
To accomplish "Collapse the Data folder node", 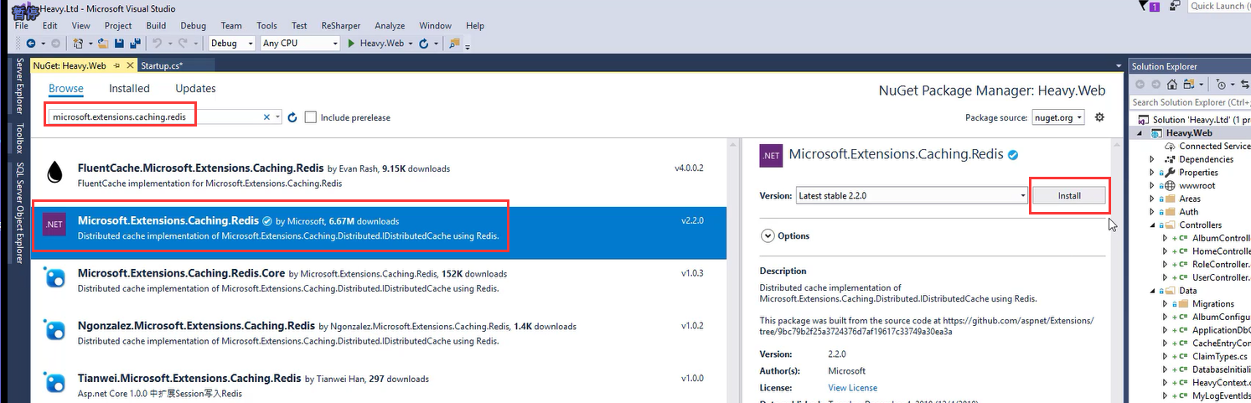I will click(1152, 291).
